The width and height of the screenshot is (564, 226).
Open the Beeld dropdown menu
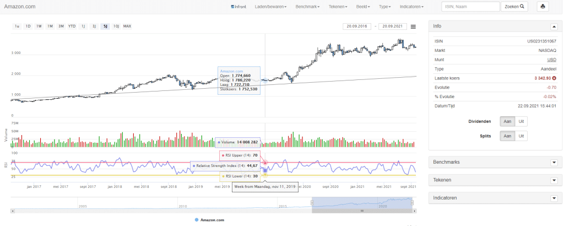(x=364, y=7)
